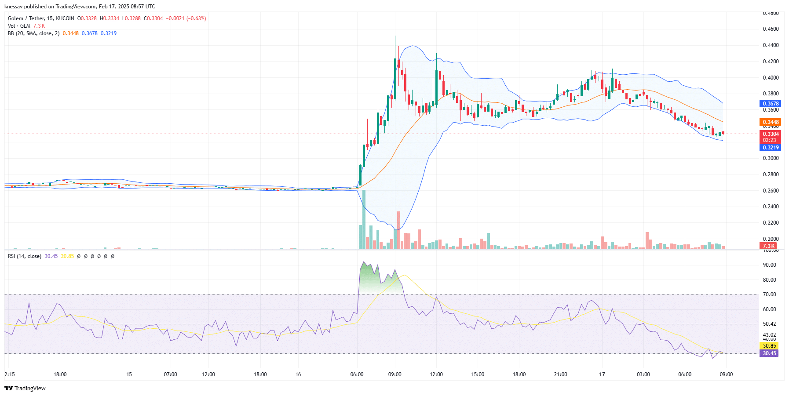
Task: Open the knessav published on TradingView.com header text
Action: [80, 7]
